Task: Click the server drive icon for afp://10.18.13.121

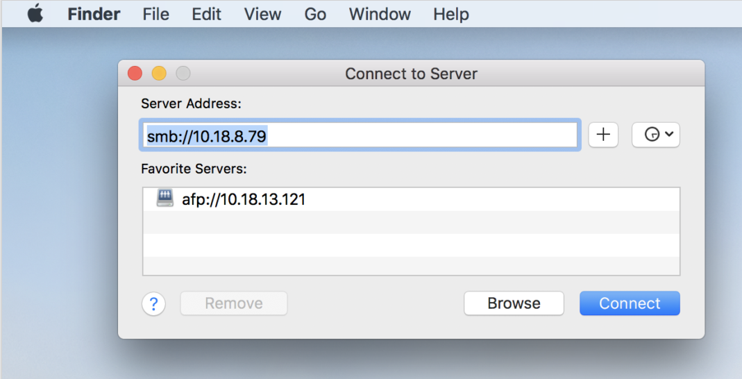Action: pos(165,199)
